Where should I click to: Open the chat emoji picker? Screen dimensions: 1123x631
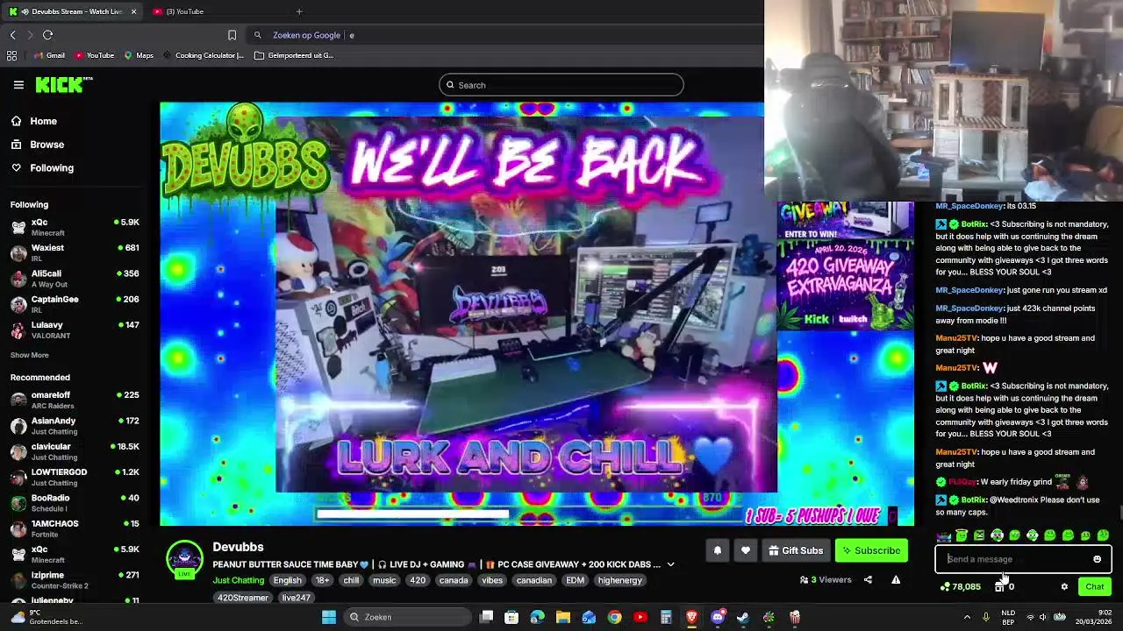[x=1097, y=559]
